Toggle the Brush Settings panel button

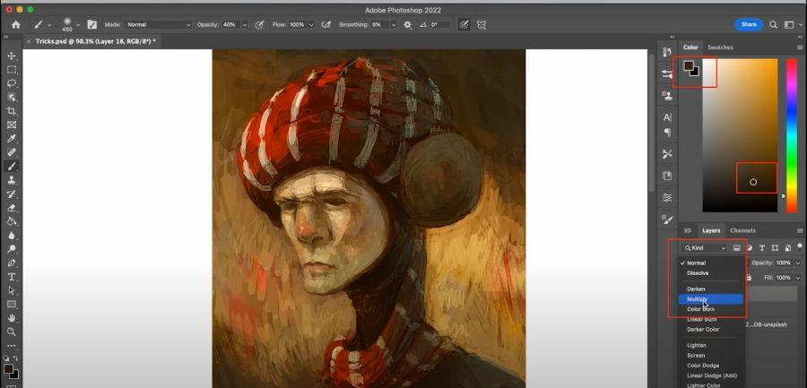click(91, 25)
